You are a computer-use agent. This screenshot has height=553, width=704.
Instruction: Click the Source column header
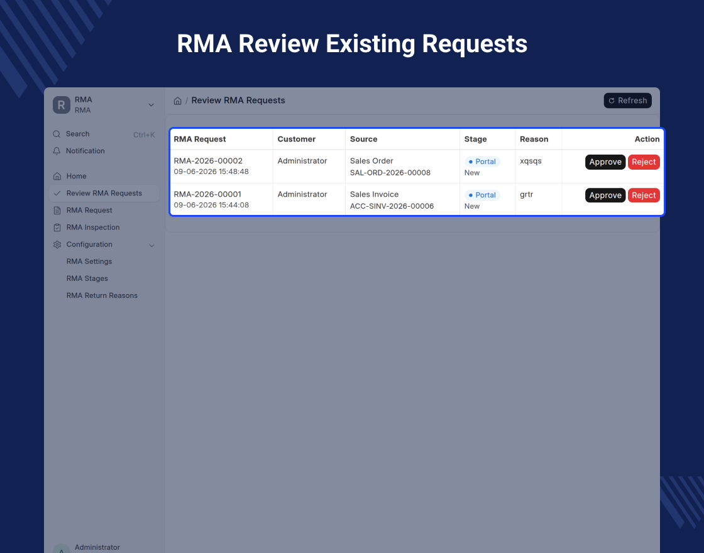364,140
